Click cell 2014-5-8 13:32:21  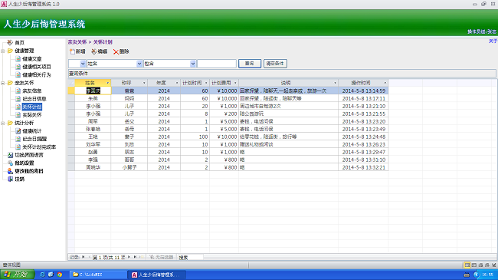[363, 167]
